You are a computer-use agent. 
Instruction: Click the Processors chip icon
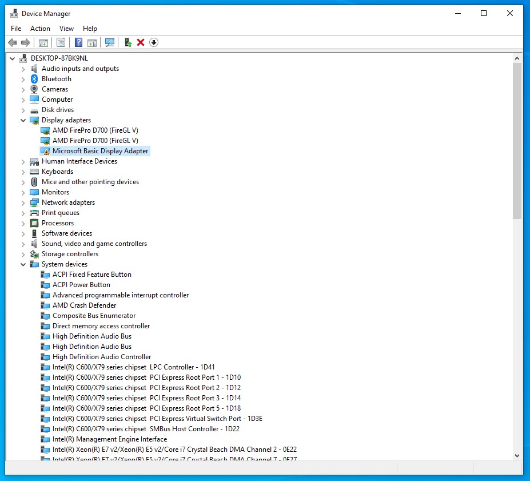pos(34,223)
